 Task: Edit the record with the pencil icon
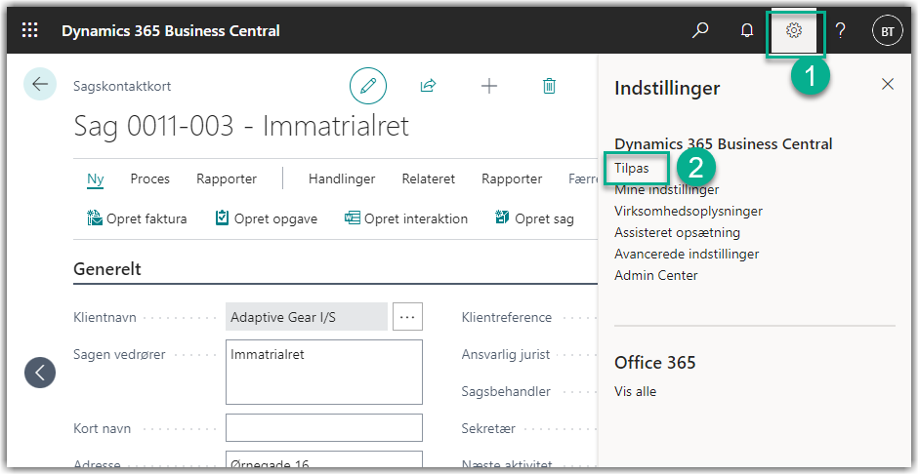(368, 86)
